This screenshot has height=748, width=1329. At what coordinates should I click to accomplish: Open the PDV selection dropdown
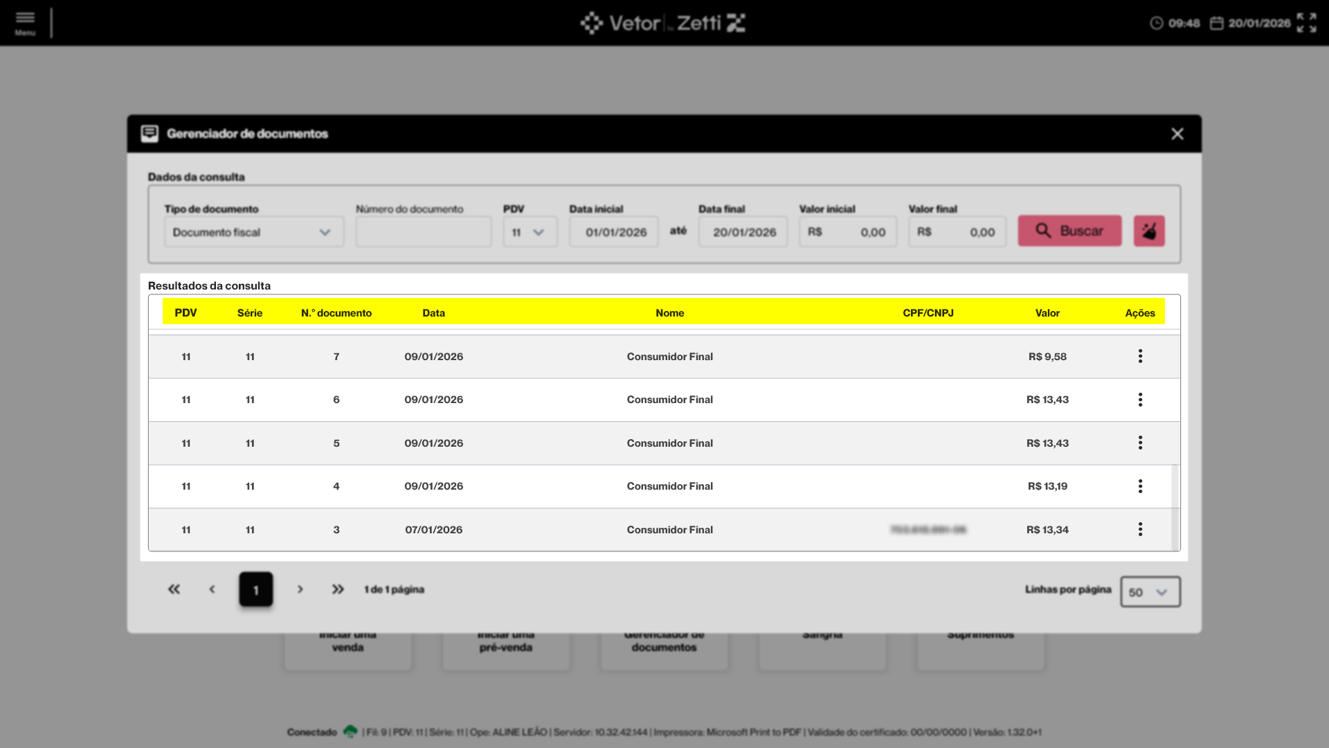point(530,232)
